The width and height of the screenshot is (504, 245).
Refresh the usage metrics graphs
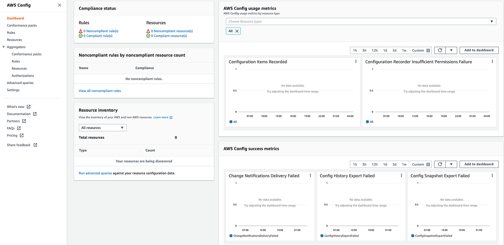440,50
